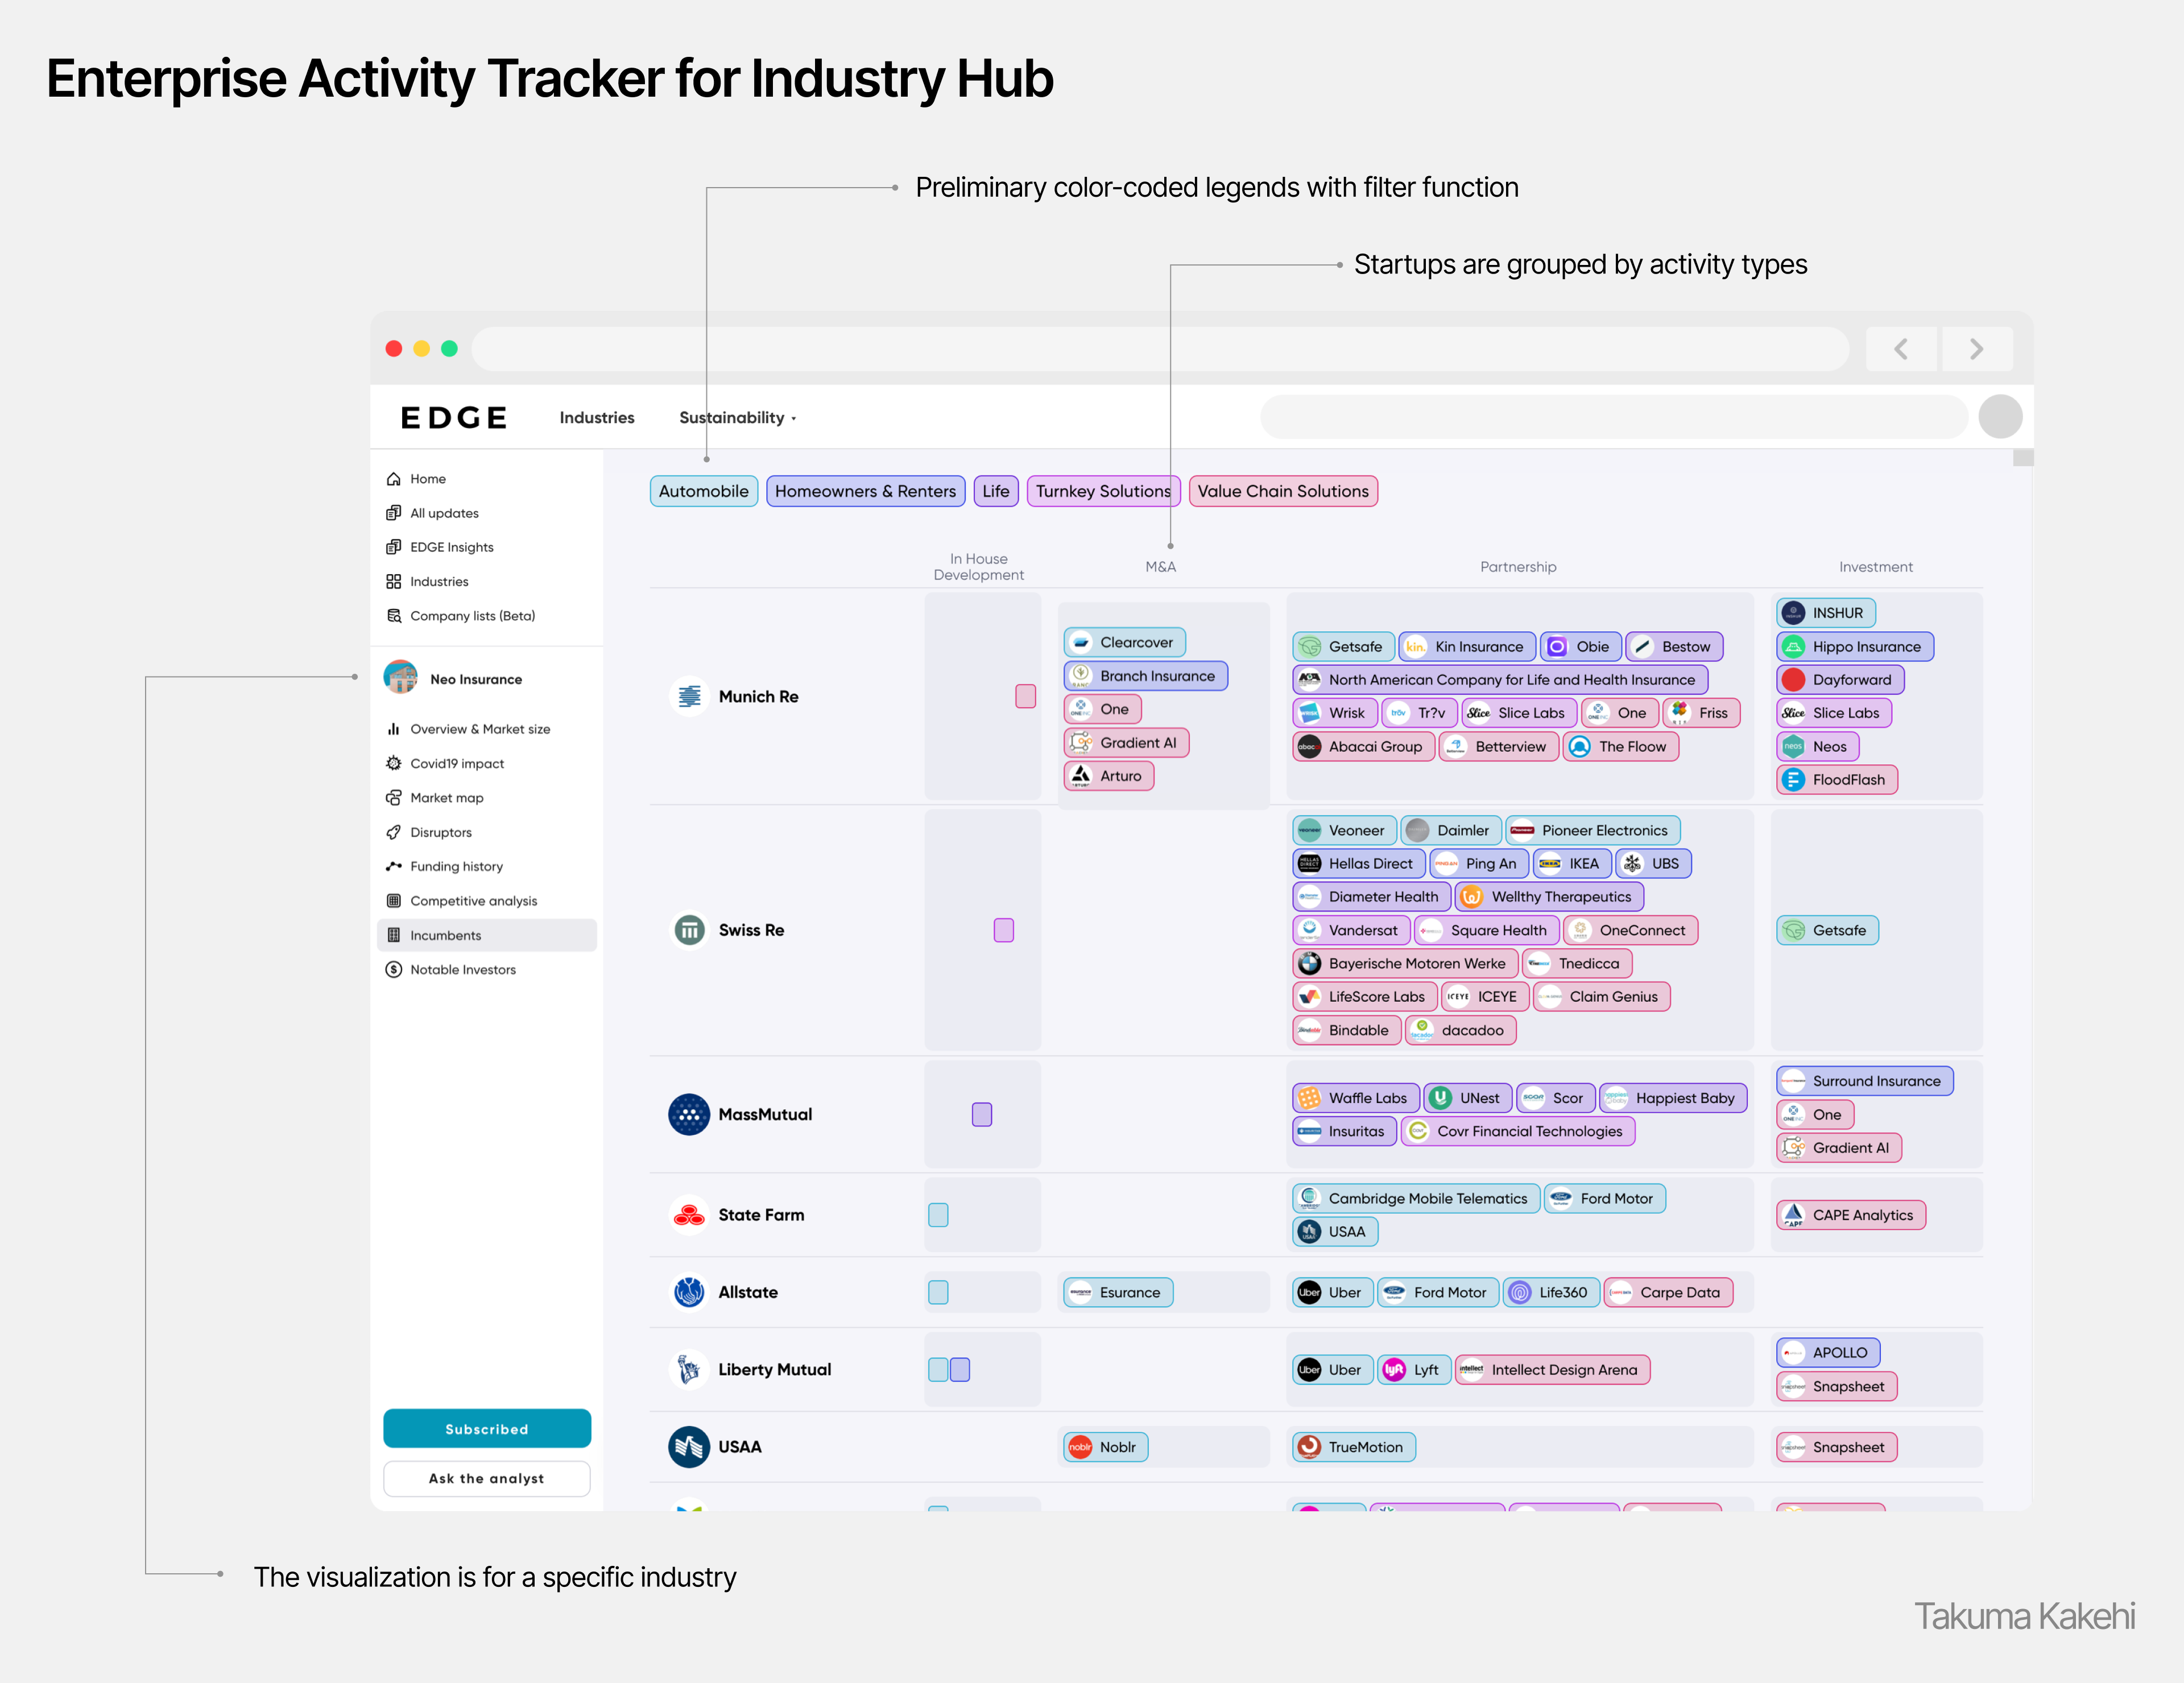Select Incumbents in the sidebar
2184x1683 pixels.
click(x=445, y=935)
